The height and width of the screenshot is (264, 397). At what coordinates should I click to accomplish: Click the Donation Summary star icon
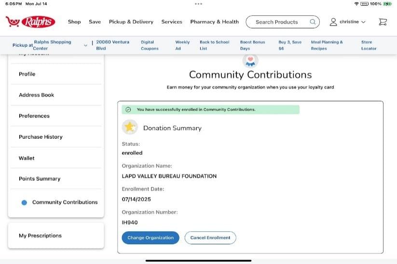click(x=130, y=127)
